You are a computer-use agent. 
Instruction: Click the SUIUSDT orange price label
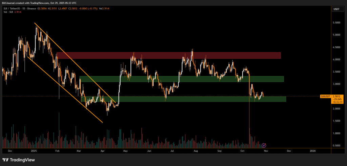[x=325, y=96]
